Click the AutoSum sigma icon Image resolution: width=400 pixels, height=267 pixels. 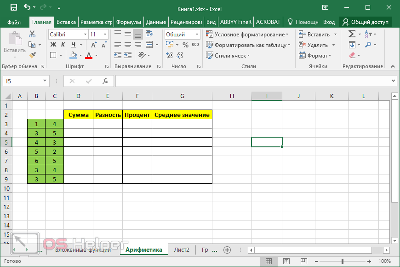(352, 34)
